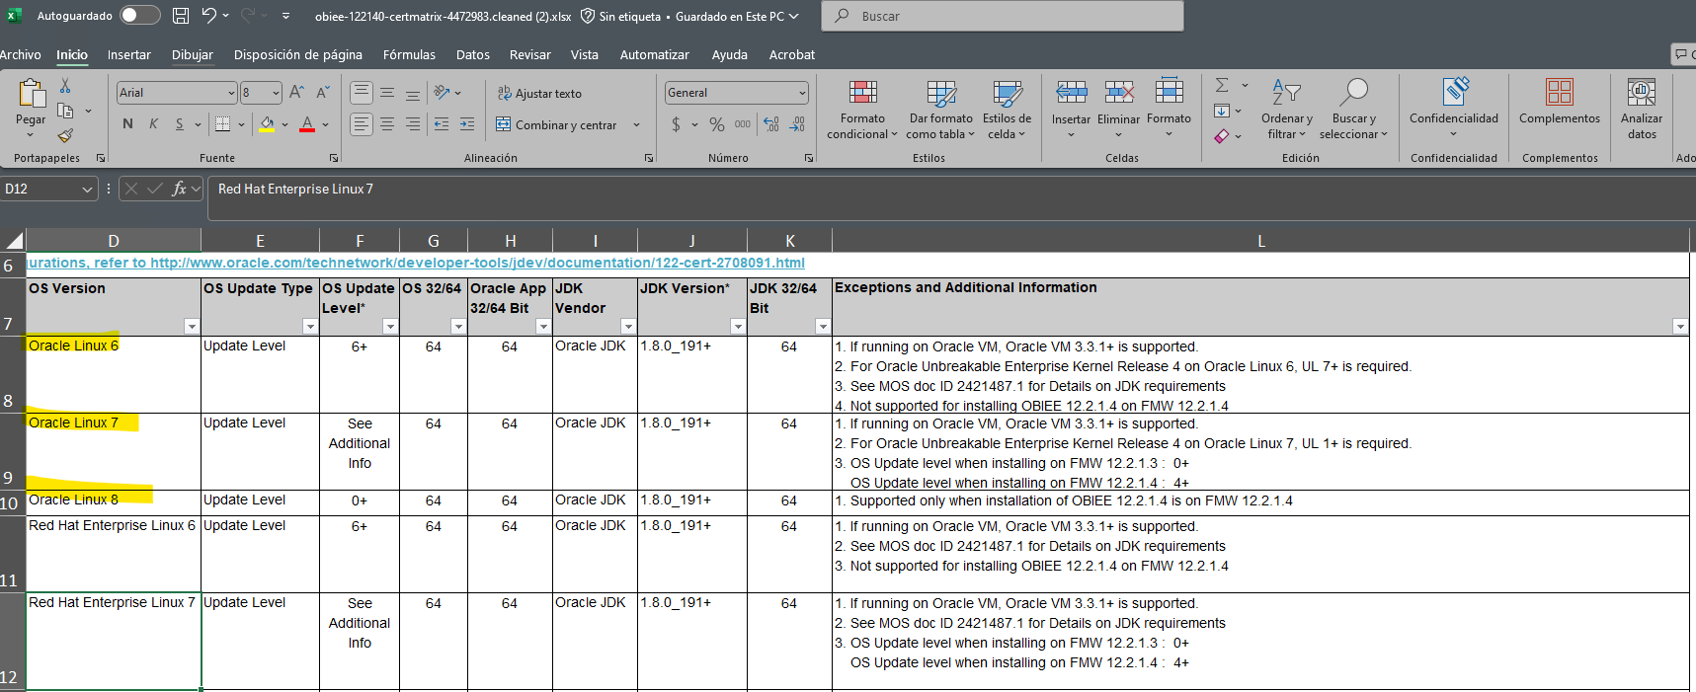Undo the last action
The image size is (1696, 692).
(x=208, y=16)
